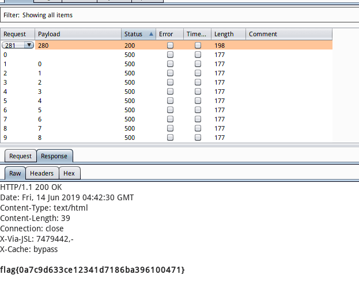
Task: Click the Connection: close line
Action: tap(32, 228)
